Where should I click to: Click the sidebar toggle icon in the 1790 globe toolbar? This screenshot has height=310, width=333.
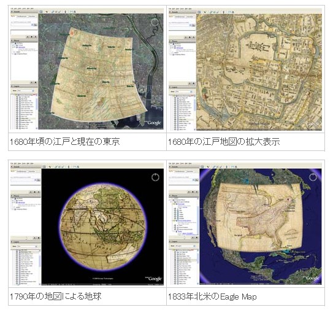tap(44, 167)
